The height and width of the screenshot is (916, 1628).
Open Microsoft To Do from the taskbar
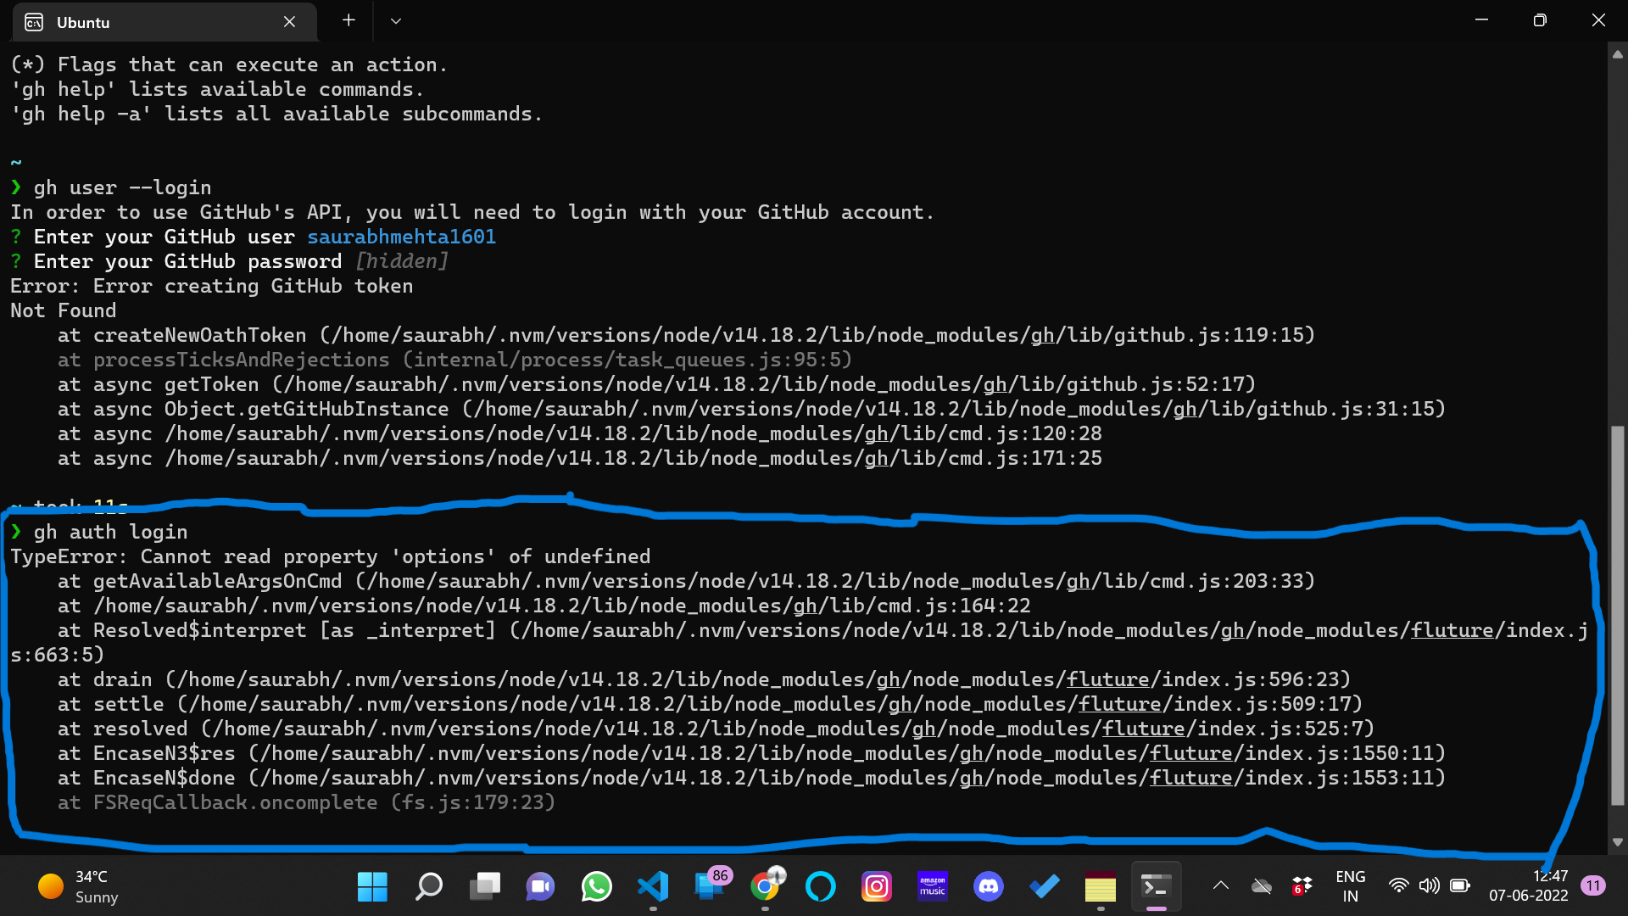(1044, 886)
